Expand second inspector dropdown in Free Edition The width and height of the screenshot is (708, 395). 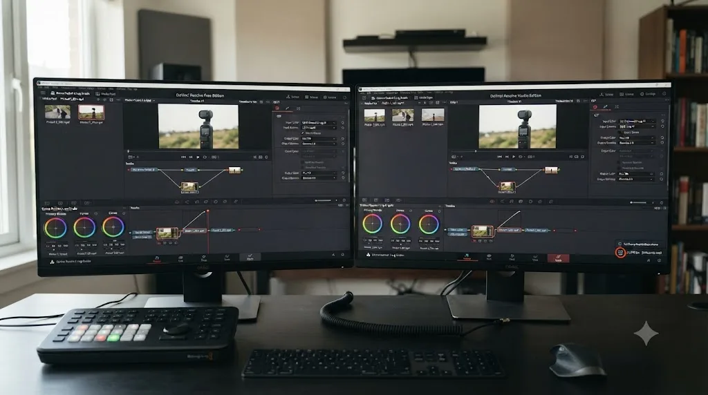(319, 128)
